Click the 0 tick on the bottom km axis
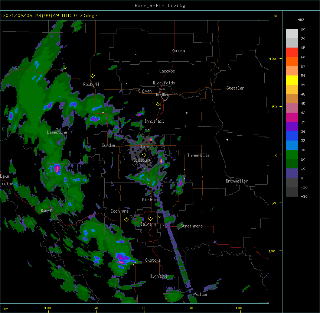320x313 pixels. coord(143,308)
